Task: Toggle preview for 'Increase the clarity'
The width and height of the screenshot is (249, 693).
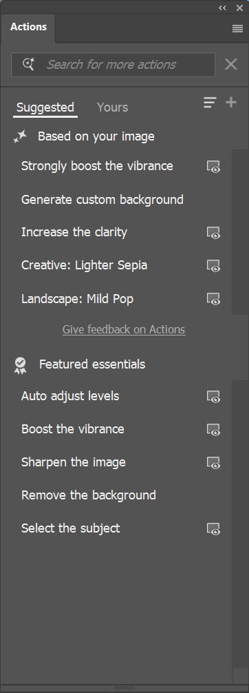Action: coord(213,232)
